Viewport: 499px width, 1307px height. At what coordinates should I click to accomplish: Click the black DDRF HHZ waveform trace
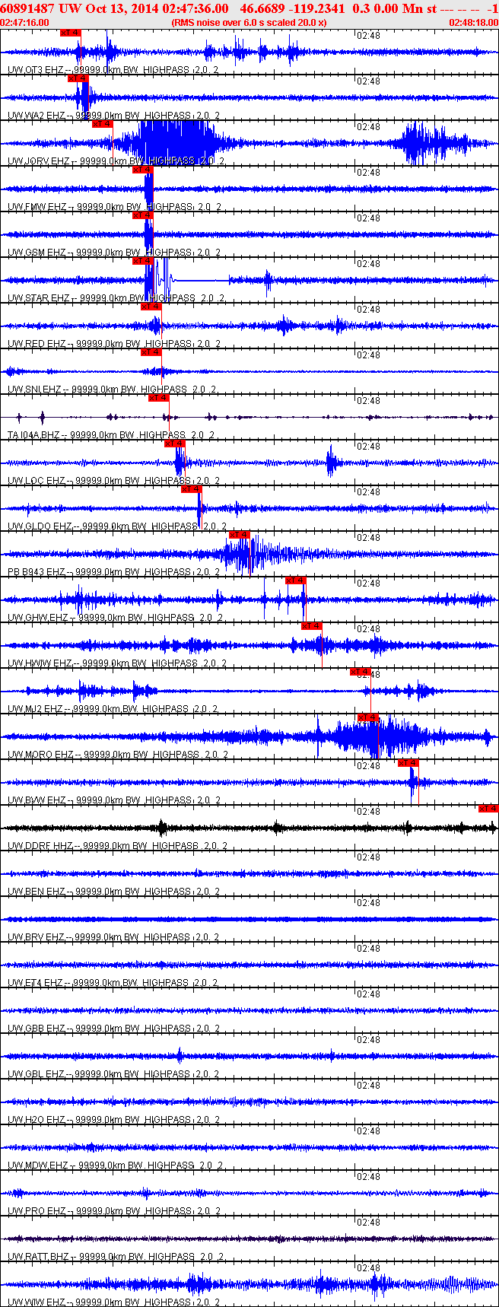[249, 828]
